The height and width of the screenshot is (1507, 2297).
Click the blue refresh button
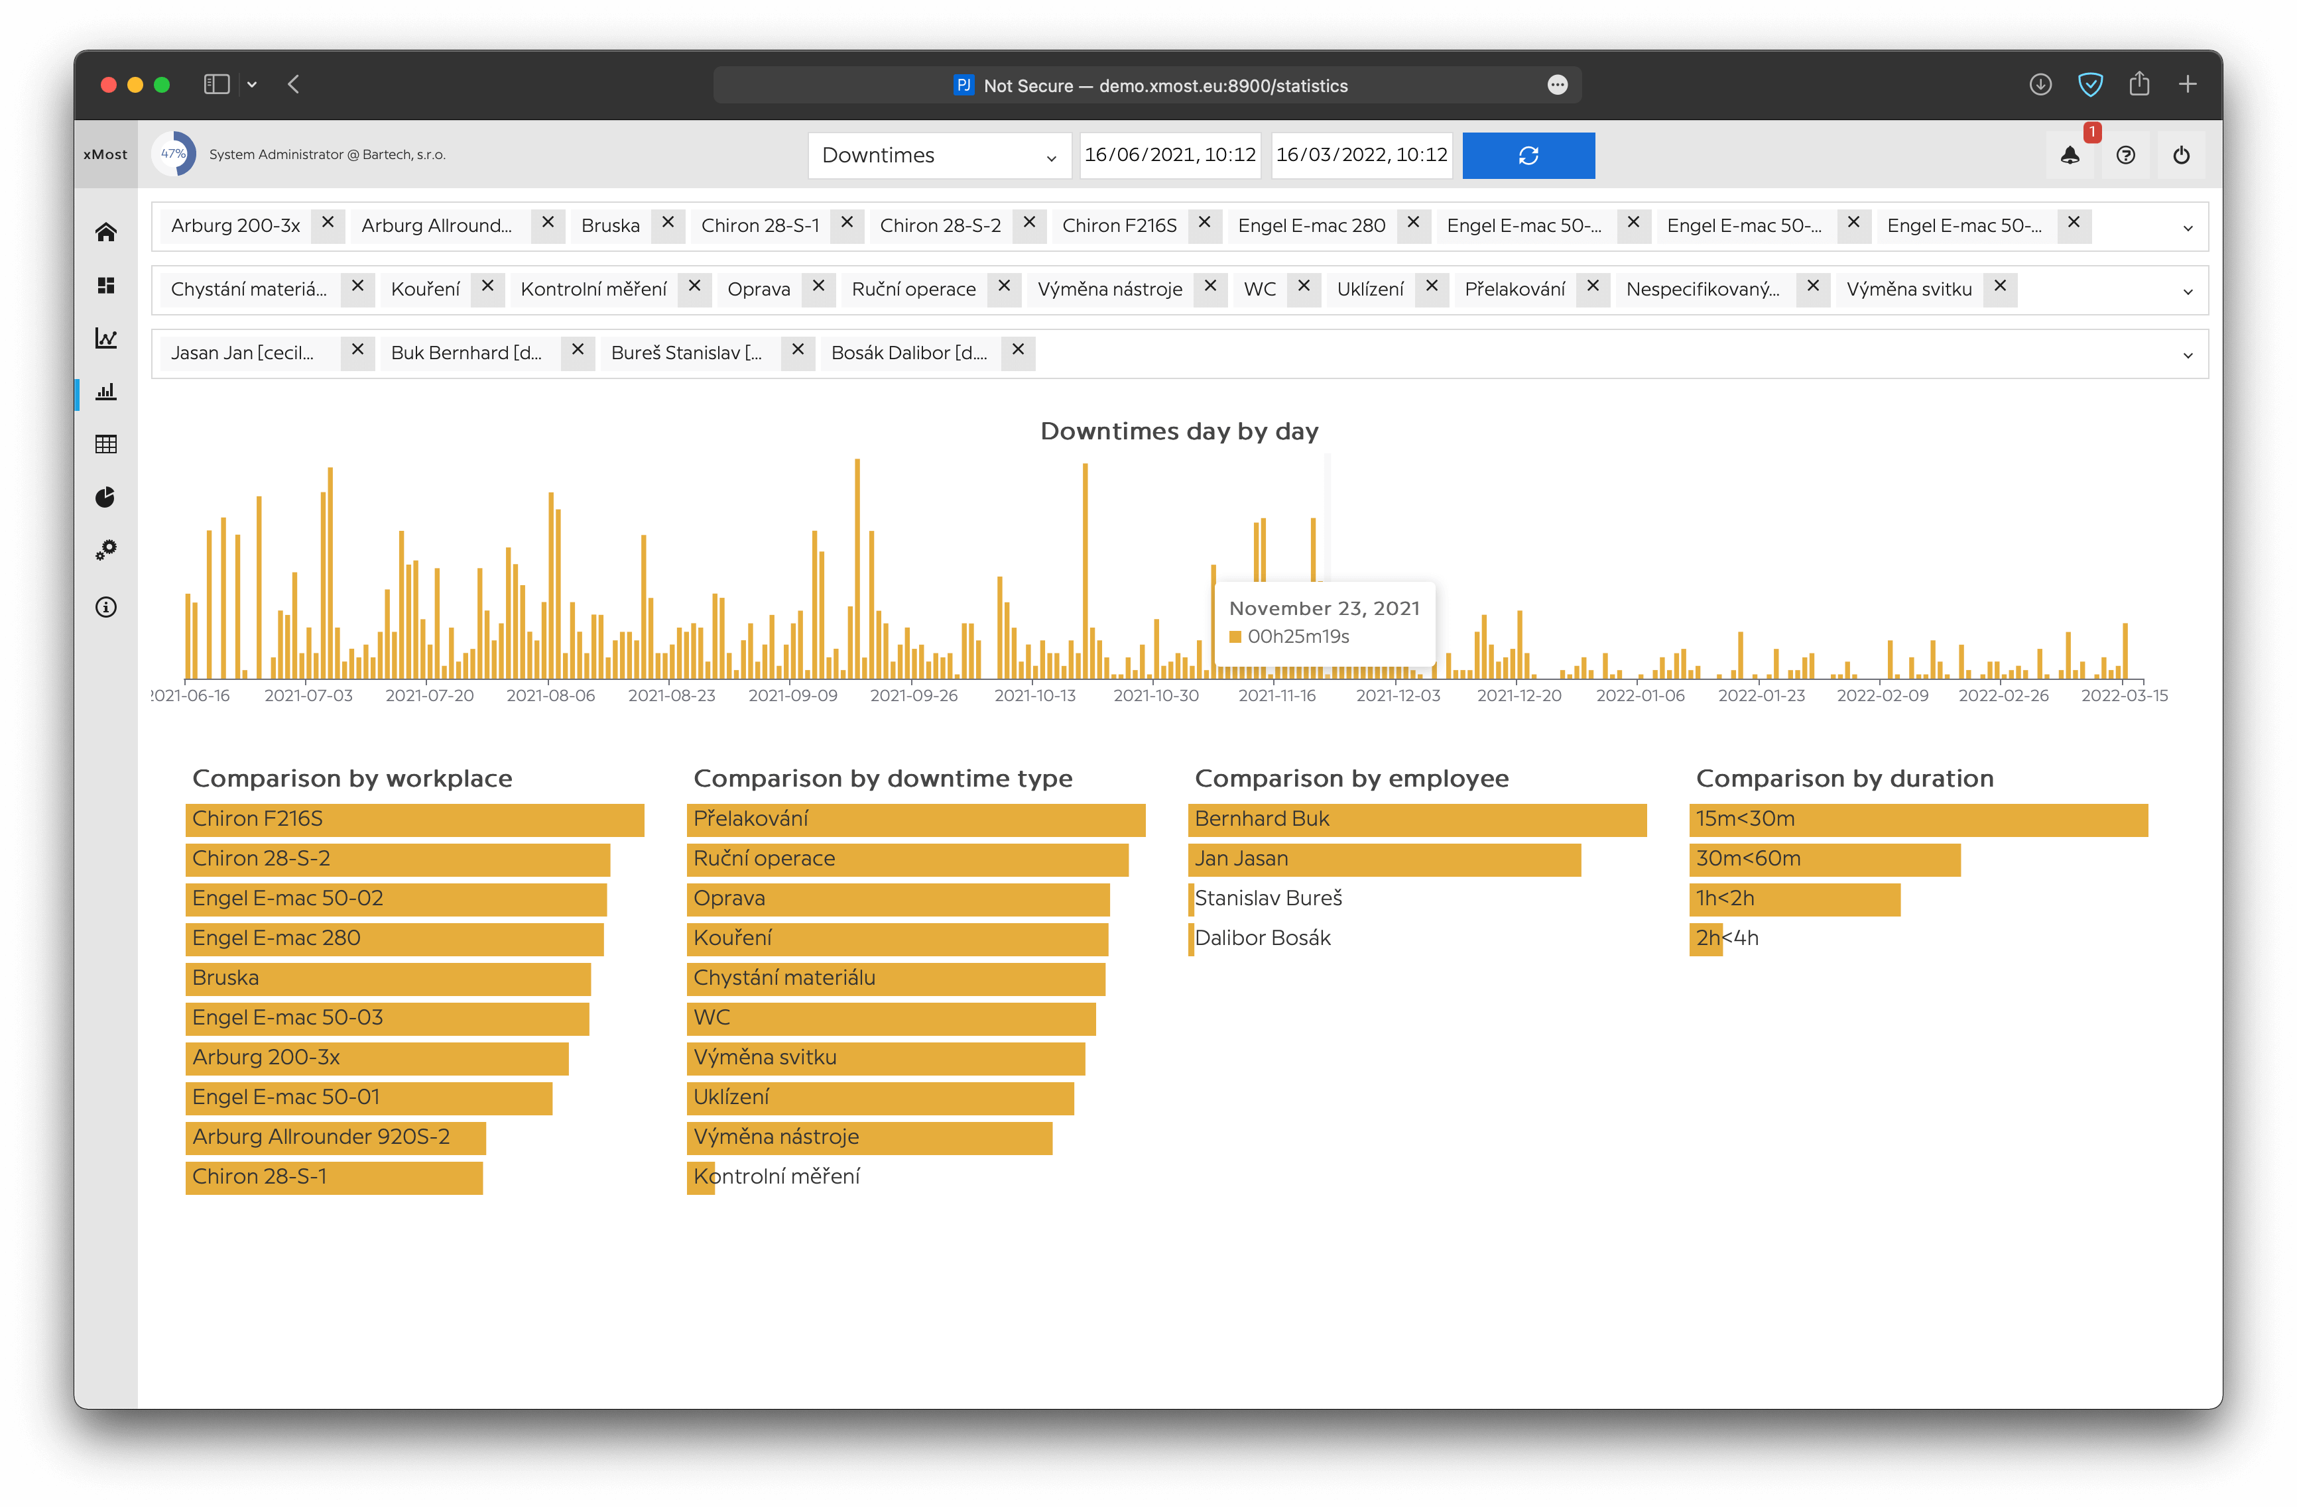pos(1528,155)
